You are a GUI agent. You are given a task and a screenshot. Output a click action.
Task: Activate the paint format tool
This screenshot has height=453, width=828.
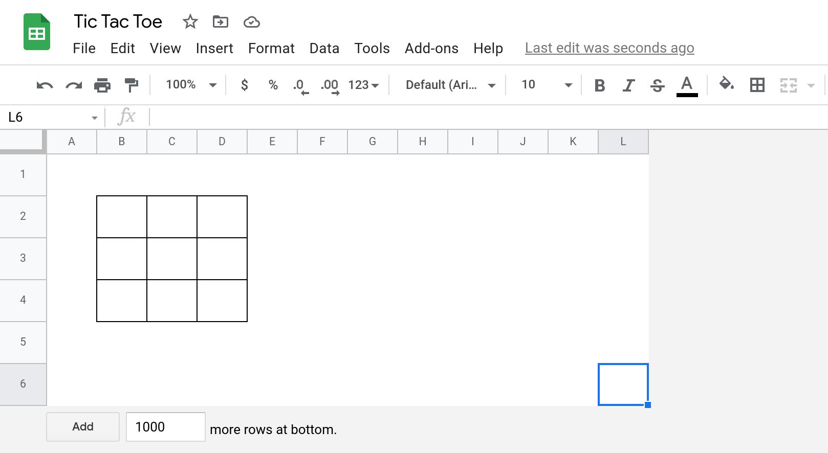point(132,85)
